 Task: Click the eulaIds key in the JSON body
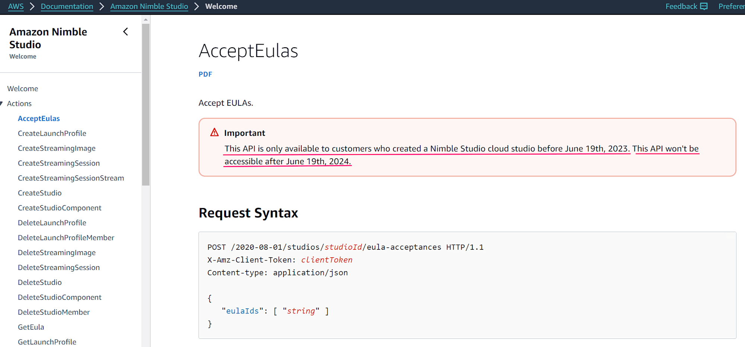coord(242,311)
